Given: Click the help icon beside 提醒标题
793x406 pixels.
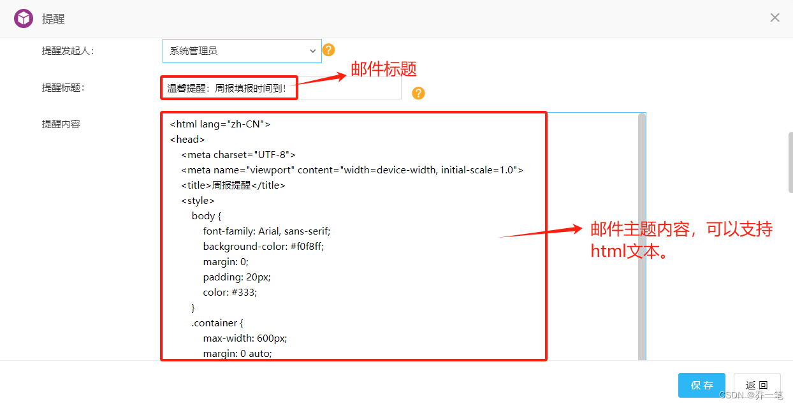Looking at the screenshot, I should pyautogui.click(x=418, y=93).
